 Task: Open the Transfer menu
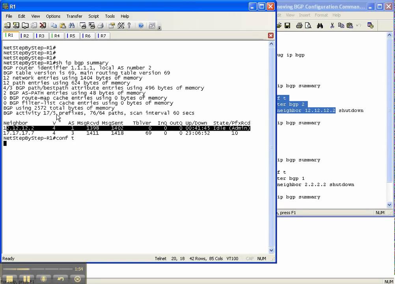tap(75, 16)
